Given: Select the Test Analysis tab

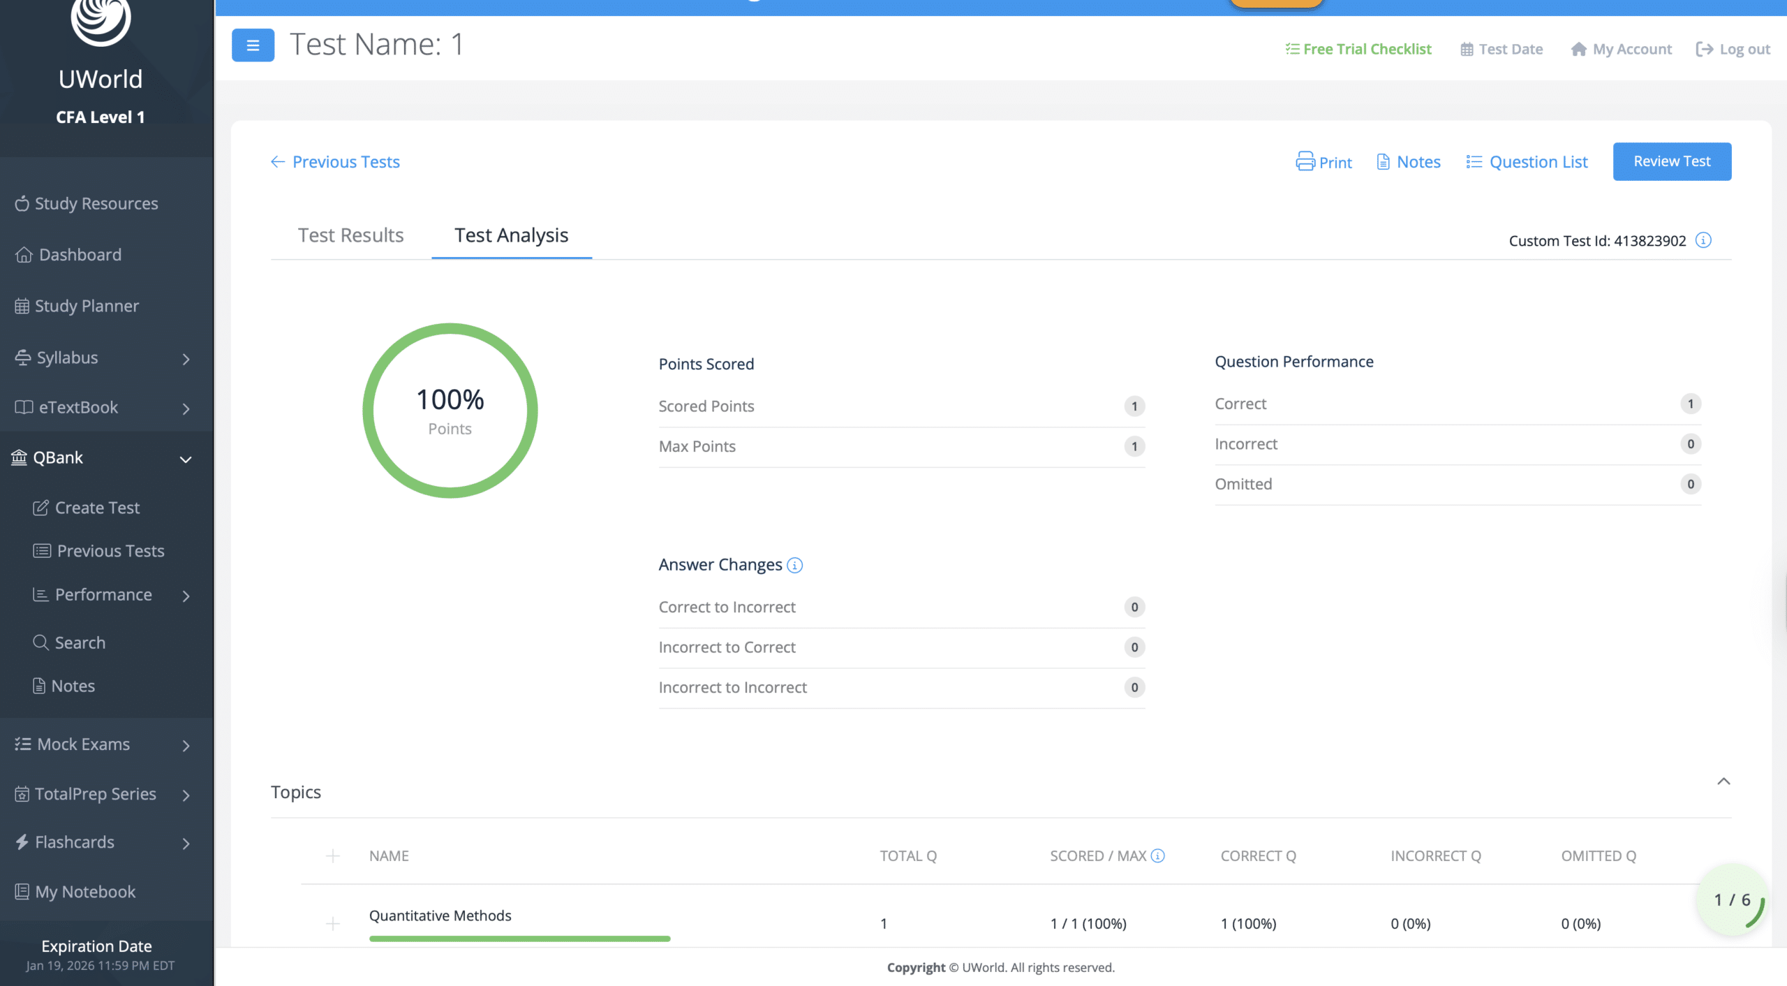Looking at the screenshot, I should tap(511, 235).
